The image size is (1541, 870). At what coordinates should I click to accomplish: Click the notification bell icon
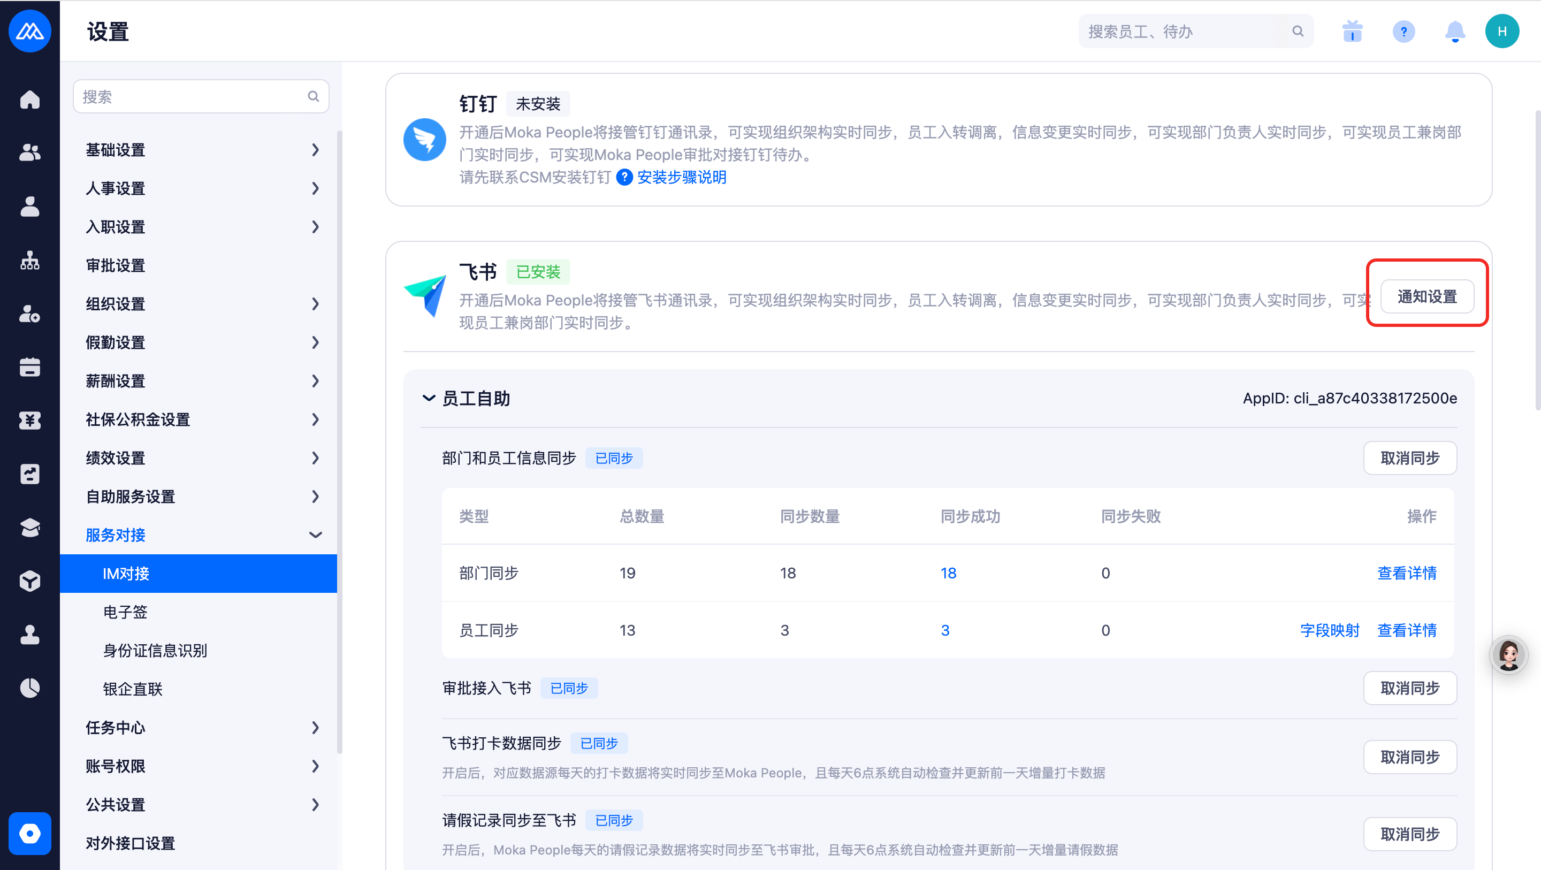pyautogui.click(x=1455, y=31)
